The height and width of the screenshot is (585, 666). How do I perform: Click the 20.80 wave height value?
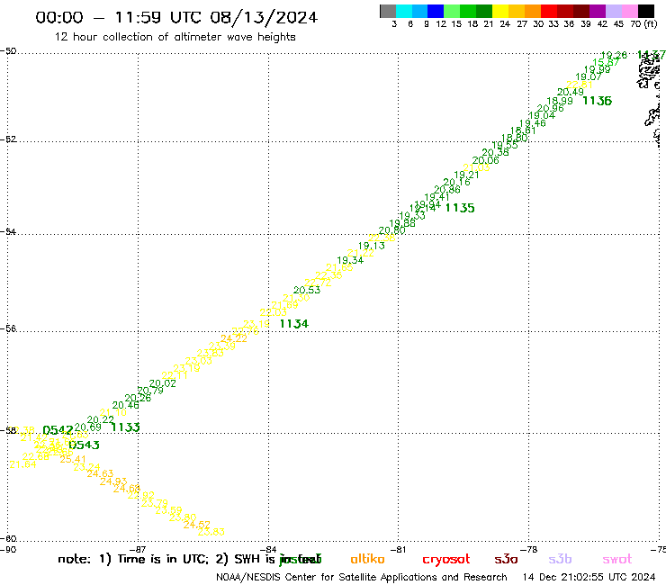click(392, 230)
